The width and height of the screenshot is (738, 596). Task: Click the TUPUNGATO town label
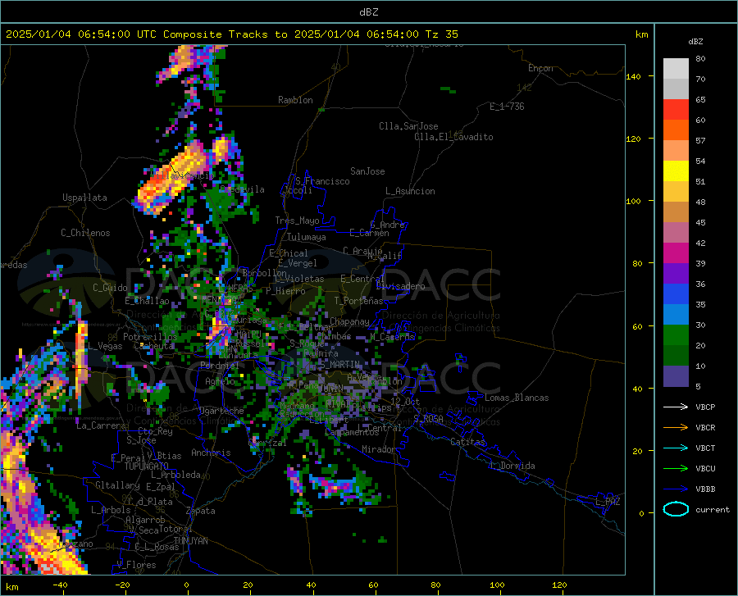[x=147, y=466]
